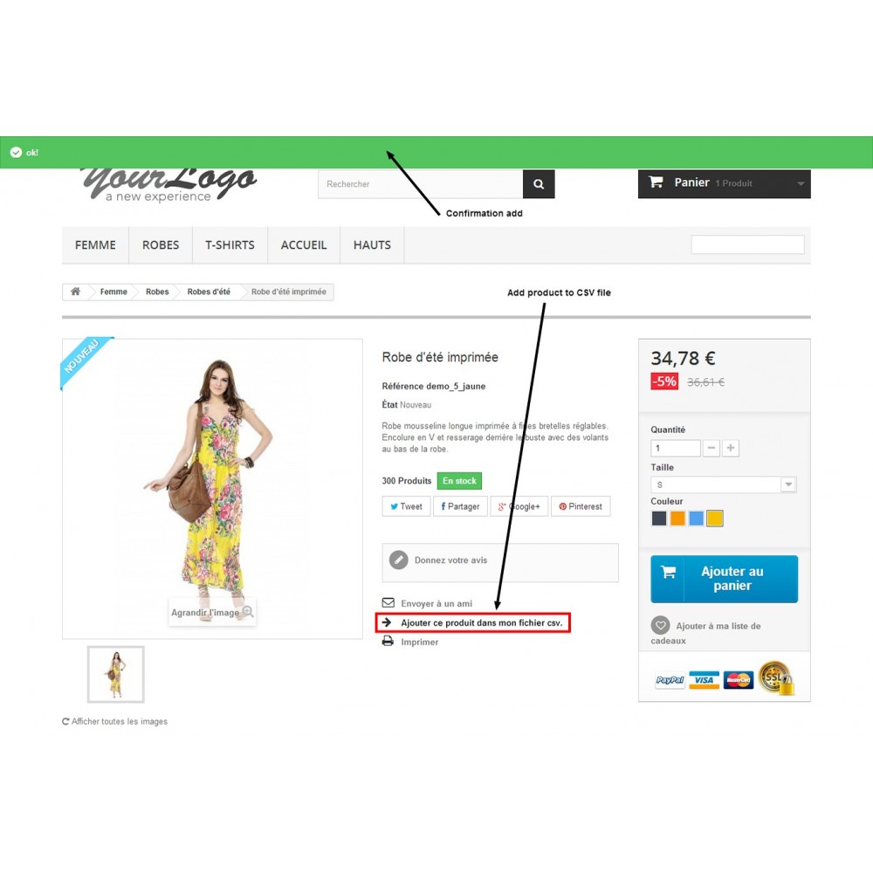873x873 pixels.
Task: Open the ROBES menu item
Action: pos(161,245)
